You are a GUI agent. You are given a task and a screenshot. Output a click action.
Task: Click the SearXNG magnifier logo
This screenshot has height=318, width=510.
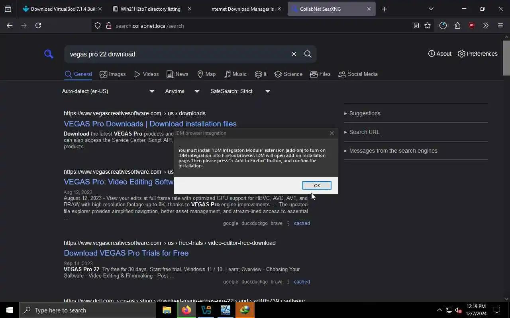point(49,54)
